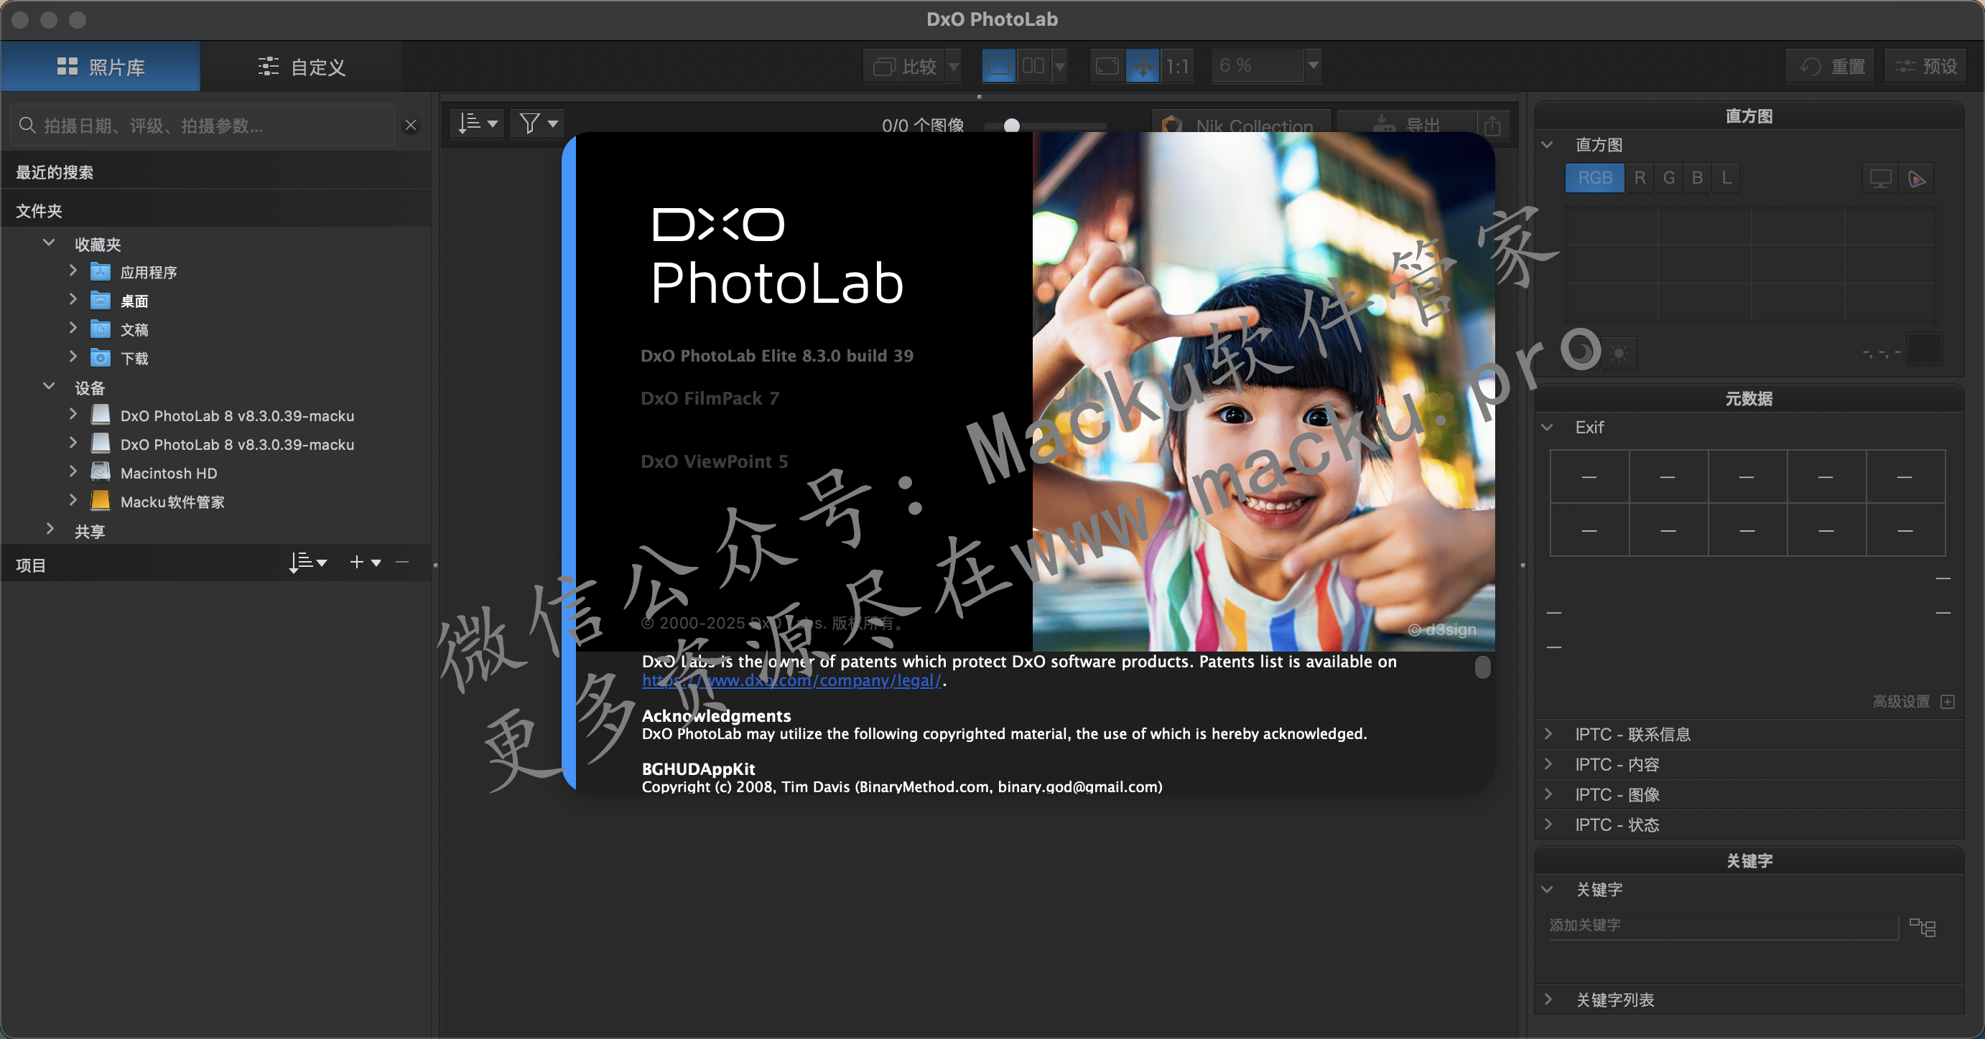Select the R histogram channel
1985x1039 pixels.
pyautogui.click(x=1640, y=178)
